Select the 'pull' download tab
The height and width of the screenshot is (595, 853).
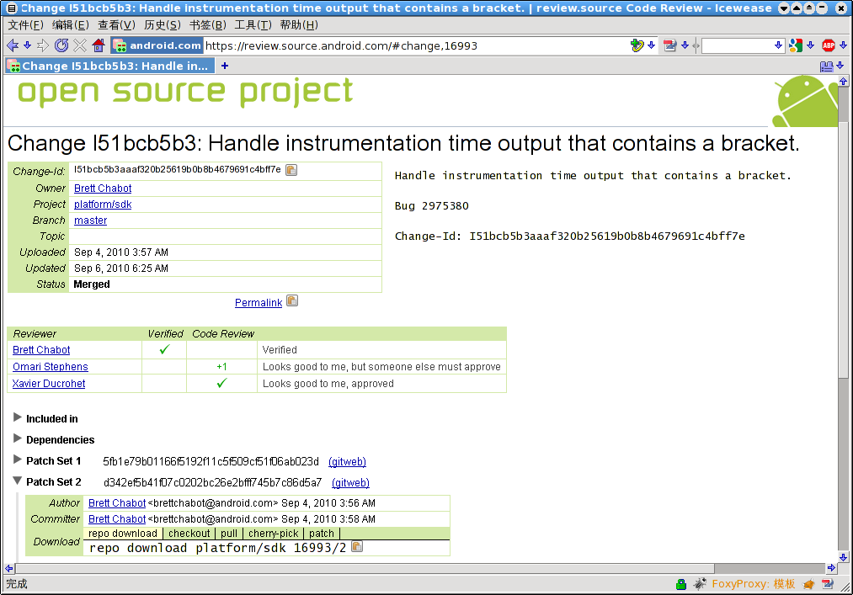tap(229, 534)
